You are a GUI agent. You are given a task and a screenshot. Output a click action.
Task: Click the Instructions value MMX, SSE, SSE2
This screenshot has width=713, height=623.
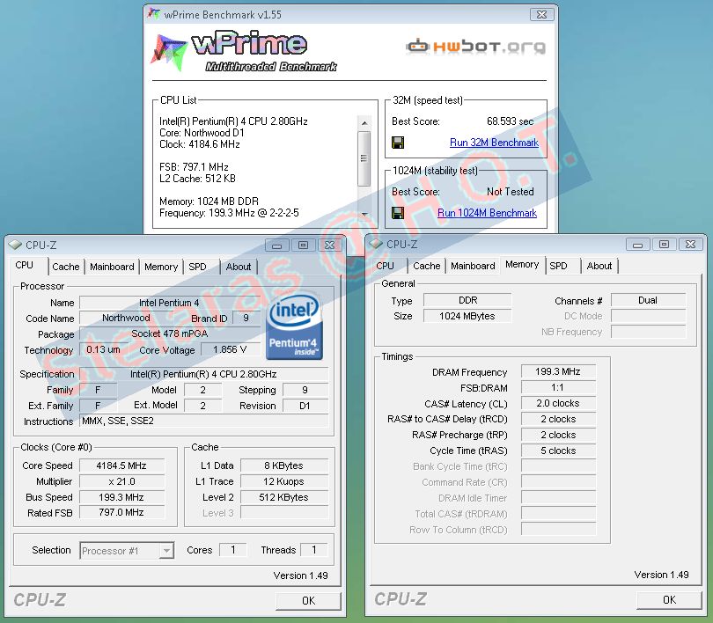pos(203,421)
